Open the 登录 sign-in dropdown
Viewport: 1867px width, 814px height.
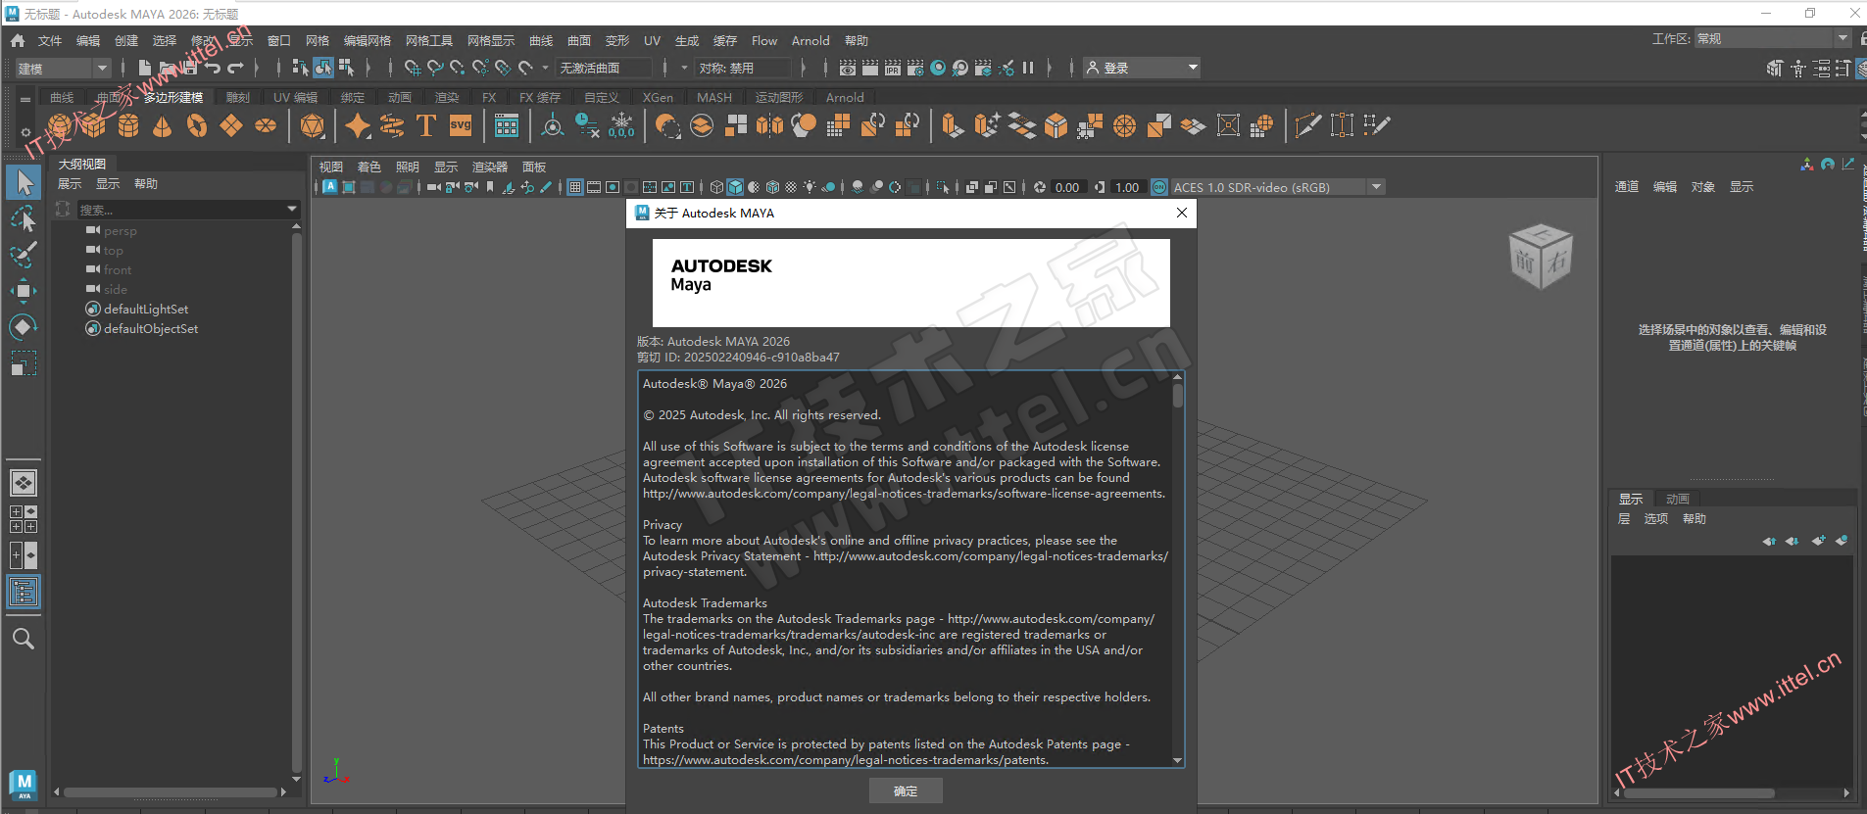[x=1143, y=68]
